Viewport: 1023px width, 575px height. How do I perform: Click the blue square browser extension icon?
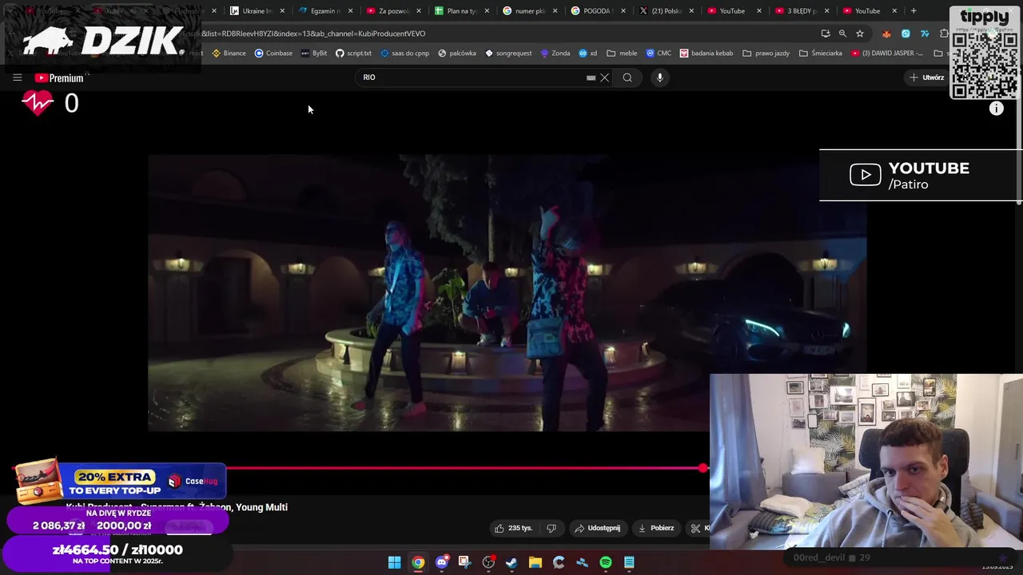tap(906, 34)
